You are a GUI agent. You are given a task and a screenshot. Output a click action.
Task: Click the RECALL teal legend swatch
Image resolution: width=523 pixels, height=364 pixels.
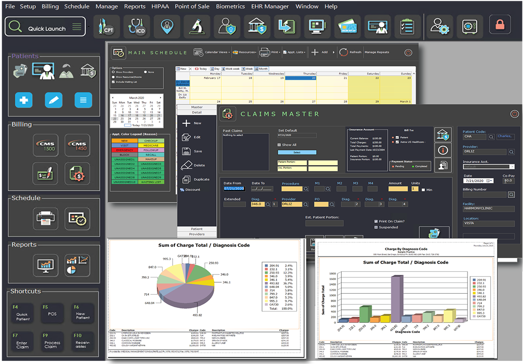[151, 155]
